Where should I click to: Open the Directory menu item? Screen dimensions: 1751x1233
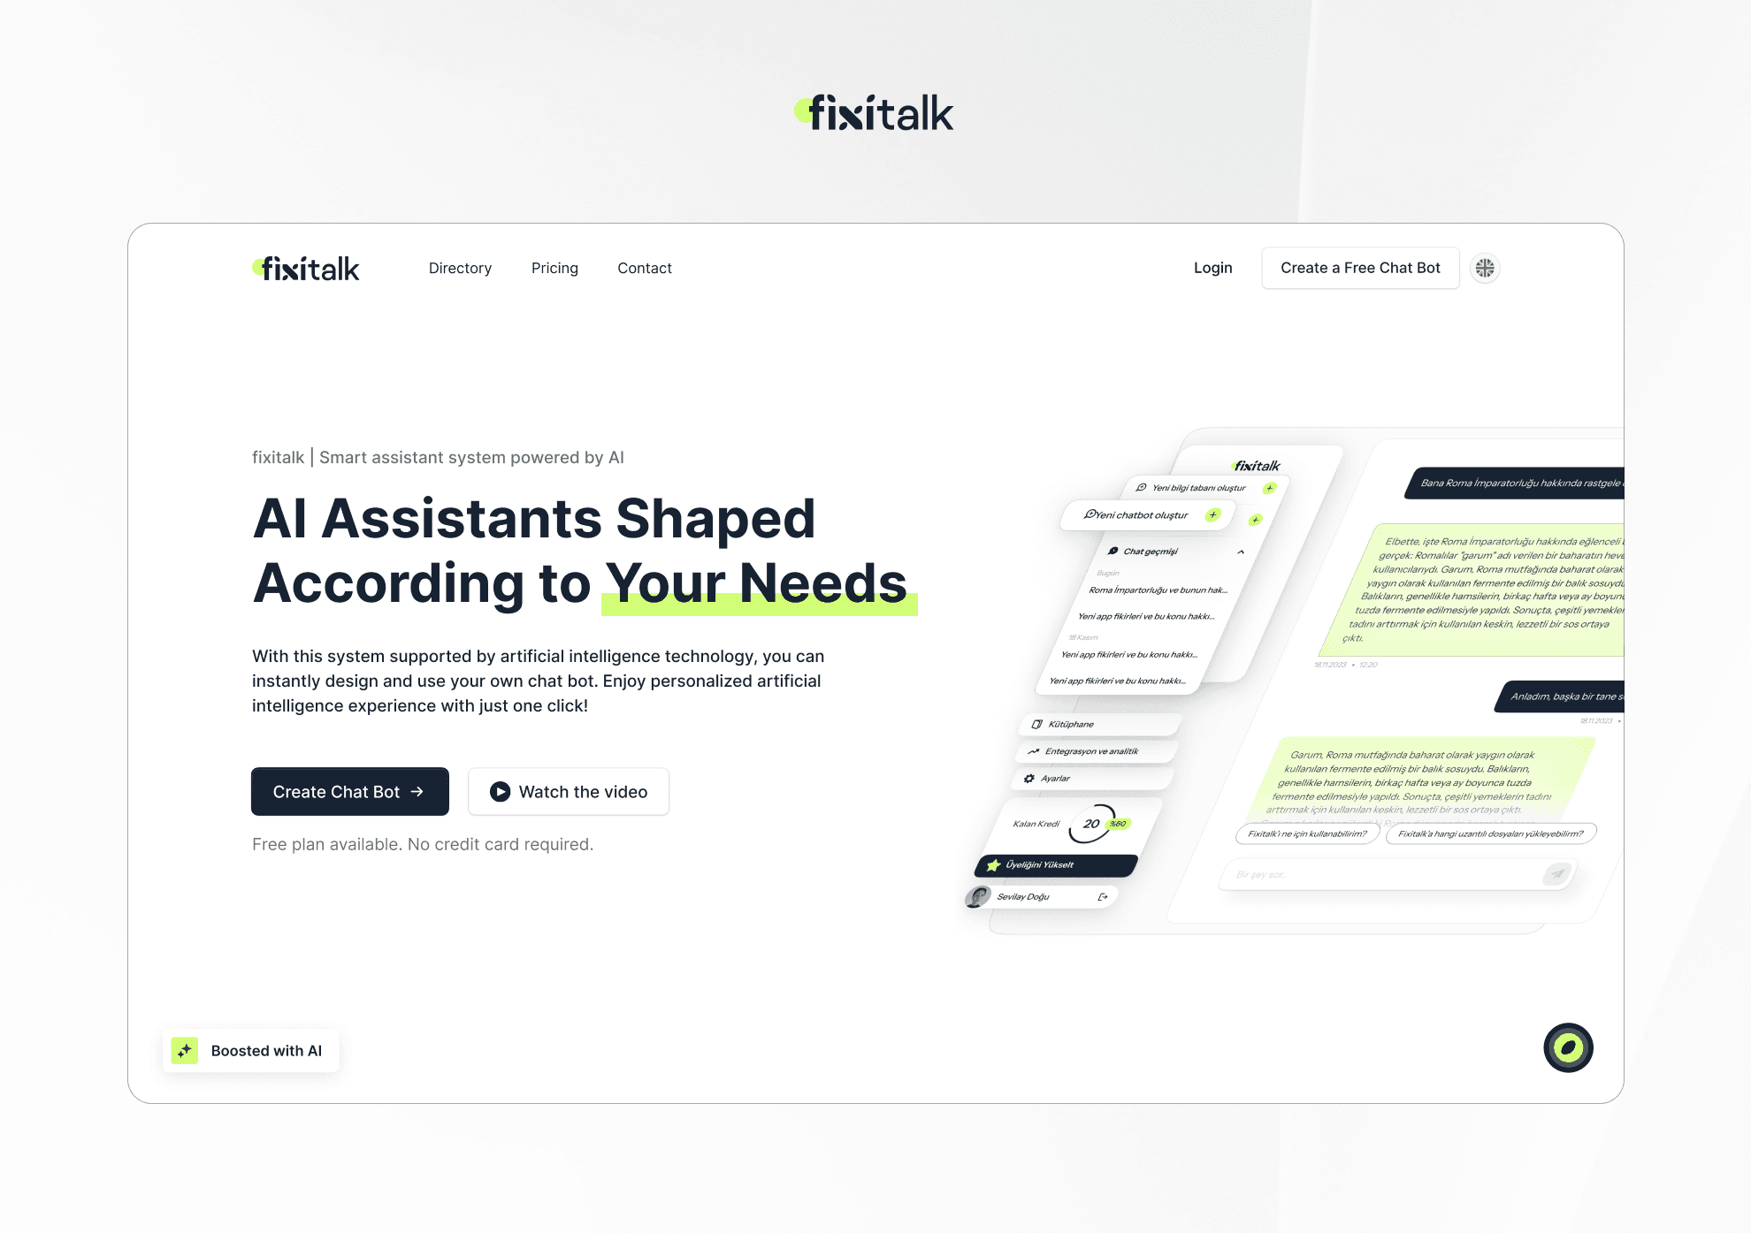click(458, 268)
